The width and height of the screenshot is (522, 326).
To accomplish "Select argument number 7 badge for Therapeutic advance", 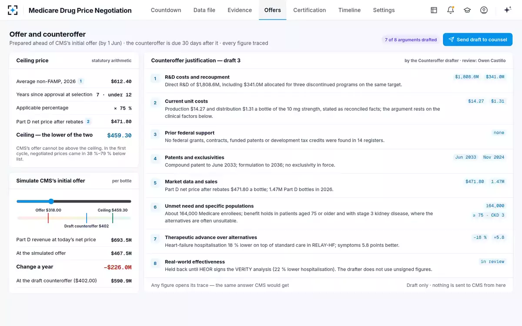I will pyautogui.click(x=155, y=239).
